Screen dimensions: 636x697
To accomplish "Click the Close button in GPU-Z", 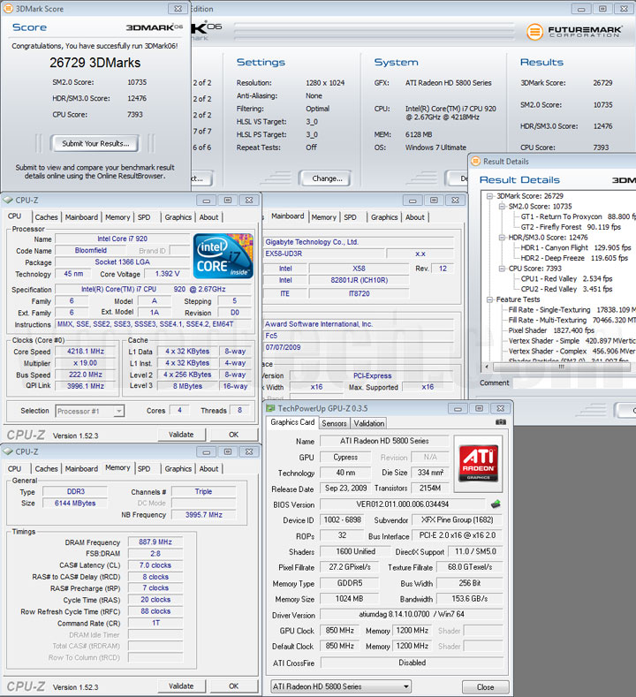I will [x=485, y=686].
